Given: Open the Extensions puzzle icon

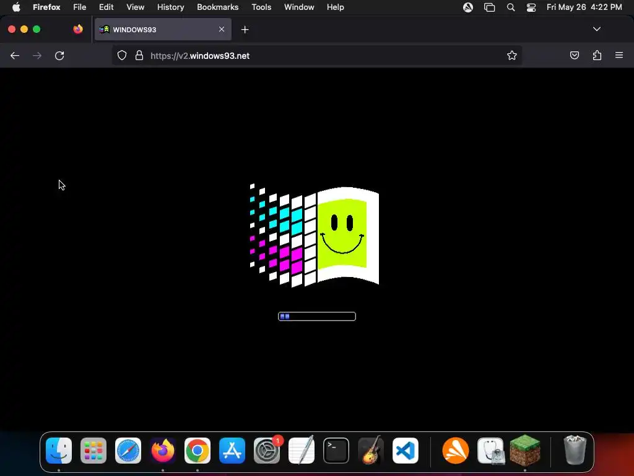Looking at the screenshot, I should 597,55.
